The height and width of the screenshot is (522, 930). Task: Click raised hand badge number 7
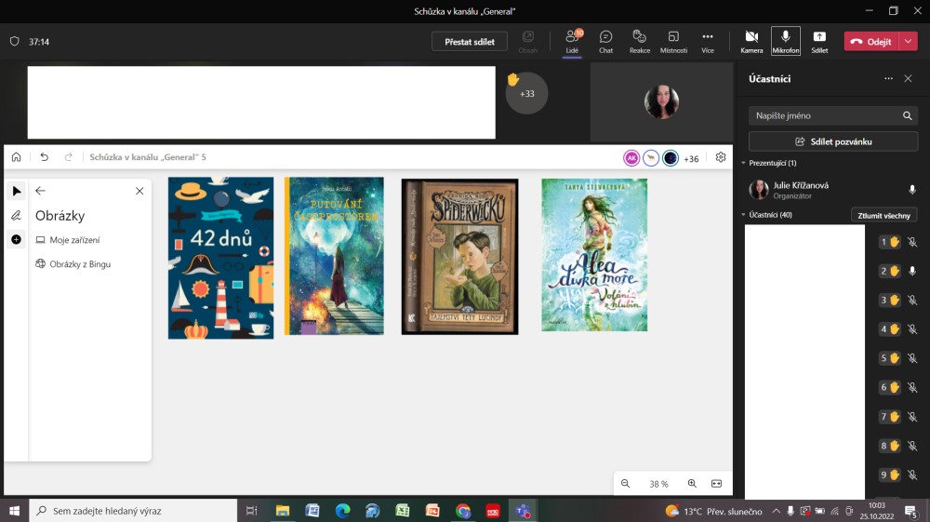pyautogui.click(x=890, y=417)
